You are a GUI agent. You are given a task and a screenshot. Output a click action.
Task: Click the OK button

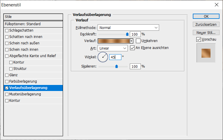click(x=206, y=17)
